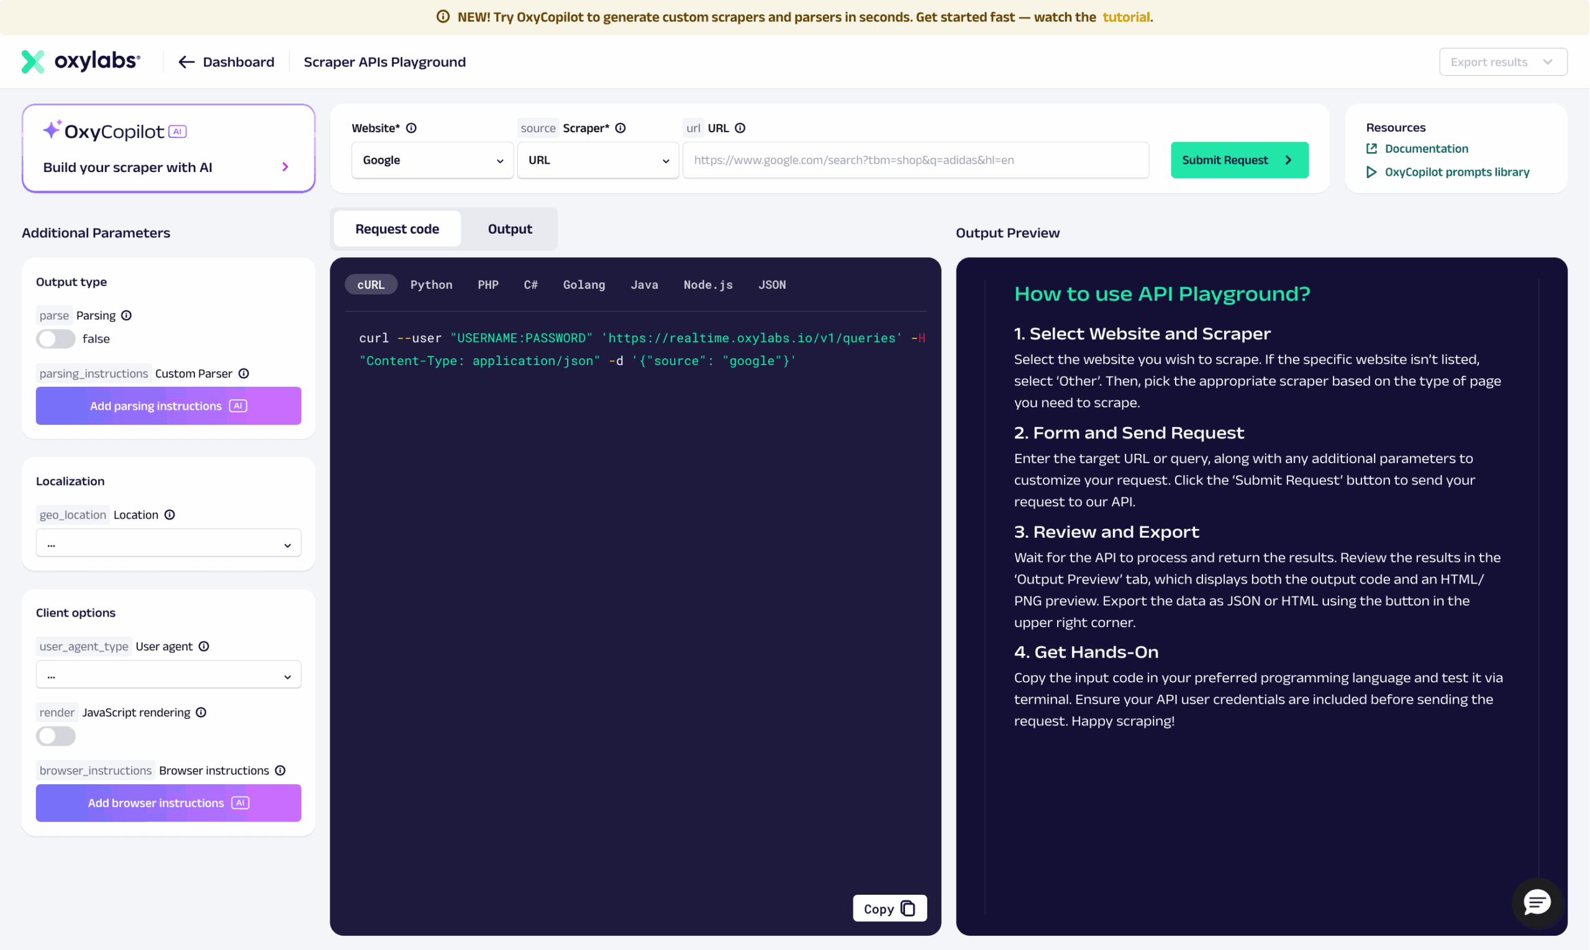
Task: Click into the URL input field
Action: pyautogui.click(x=915, y=160)
